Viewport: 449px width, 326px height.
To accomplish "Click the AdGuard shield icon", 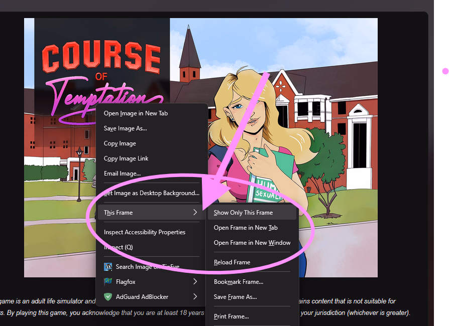I will click(x=108, y=296).
